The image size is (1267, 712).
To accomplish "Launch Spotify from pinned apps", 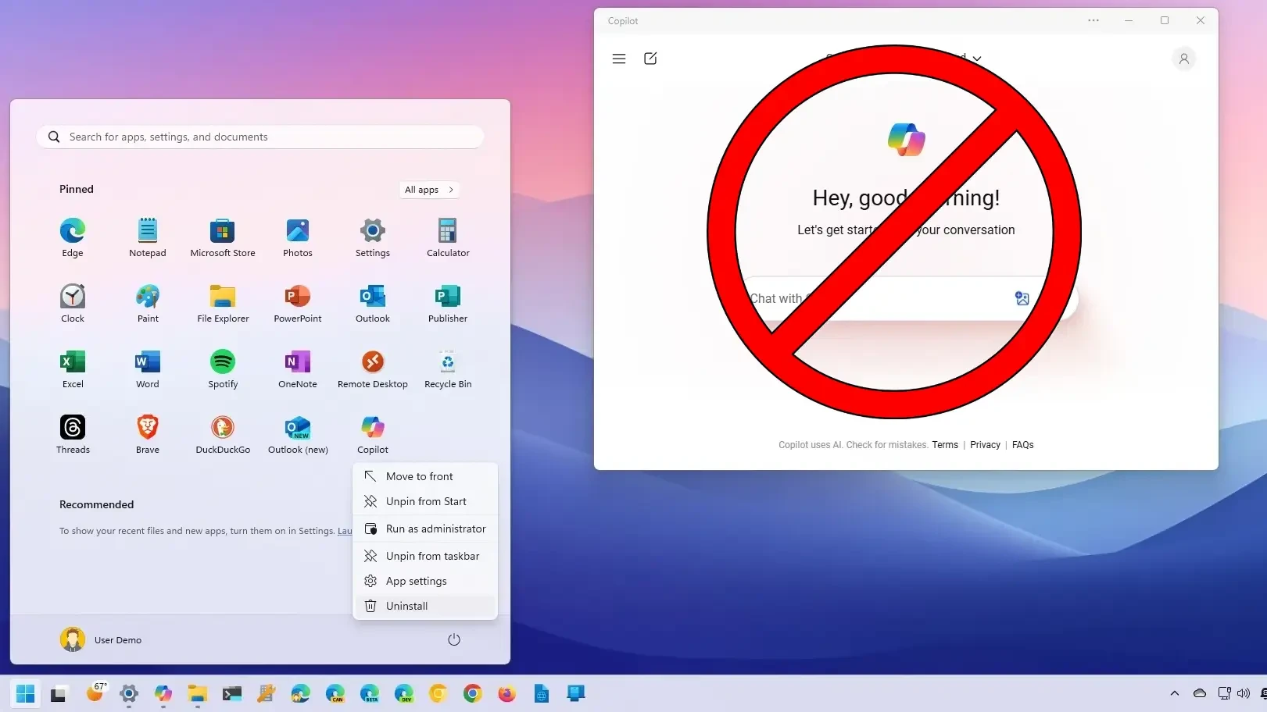I will [x=223, y=362].
